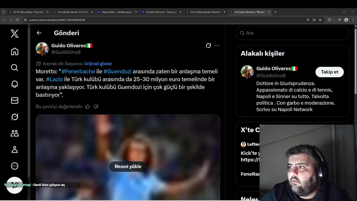Open Guido Olivares name in Alakalı kişiler

tap(274, 69)
